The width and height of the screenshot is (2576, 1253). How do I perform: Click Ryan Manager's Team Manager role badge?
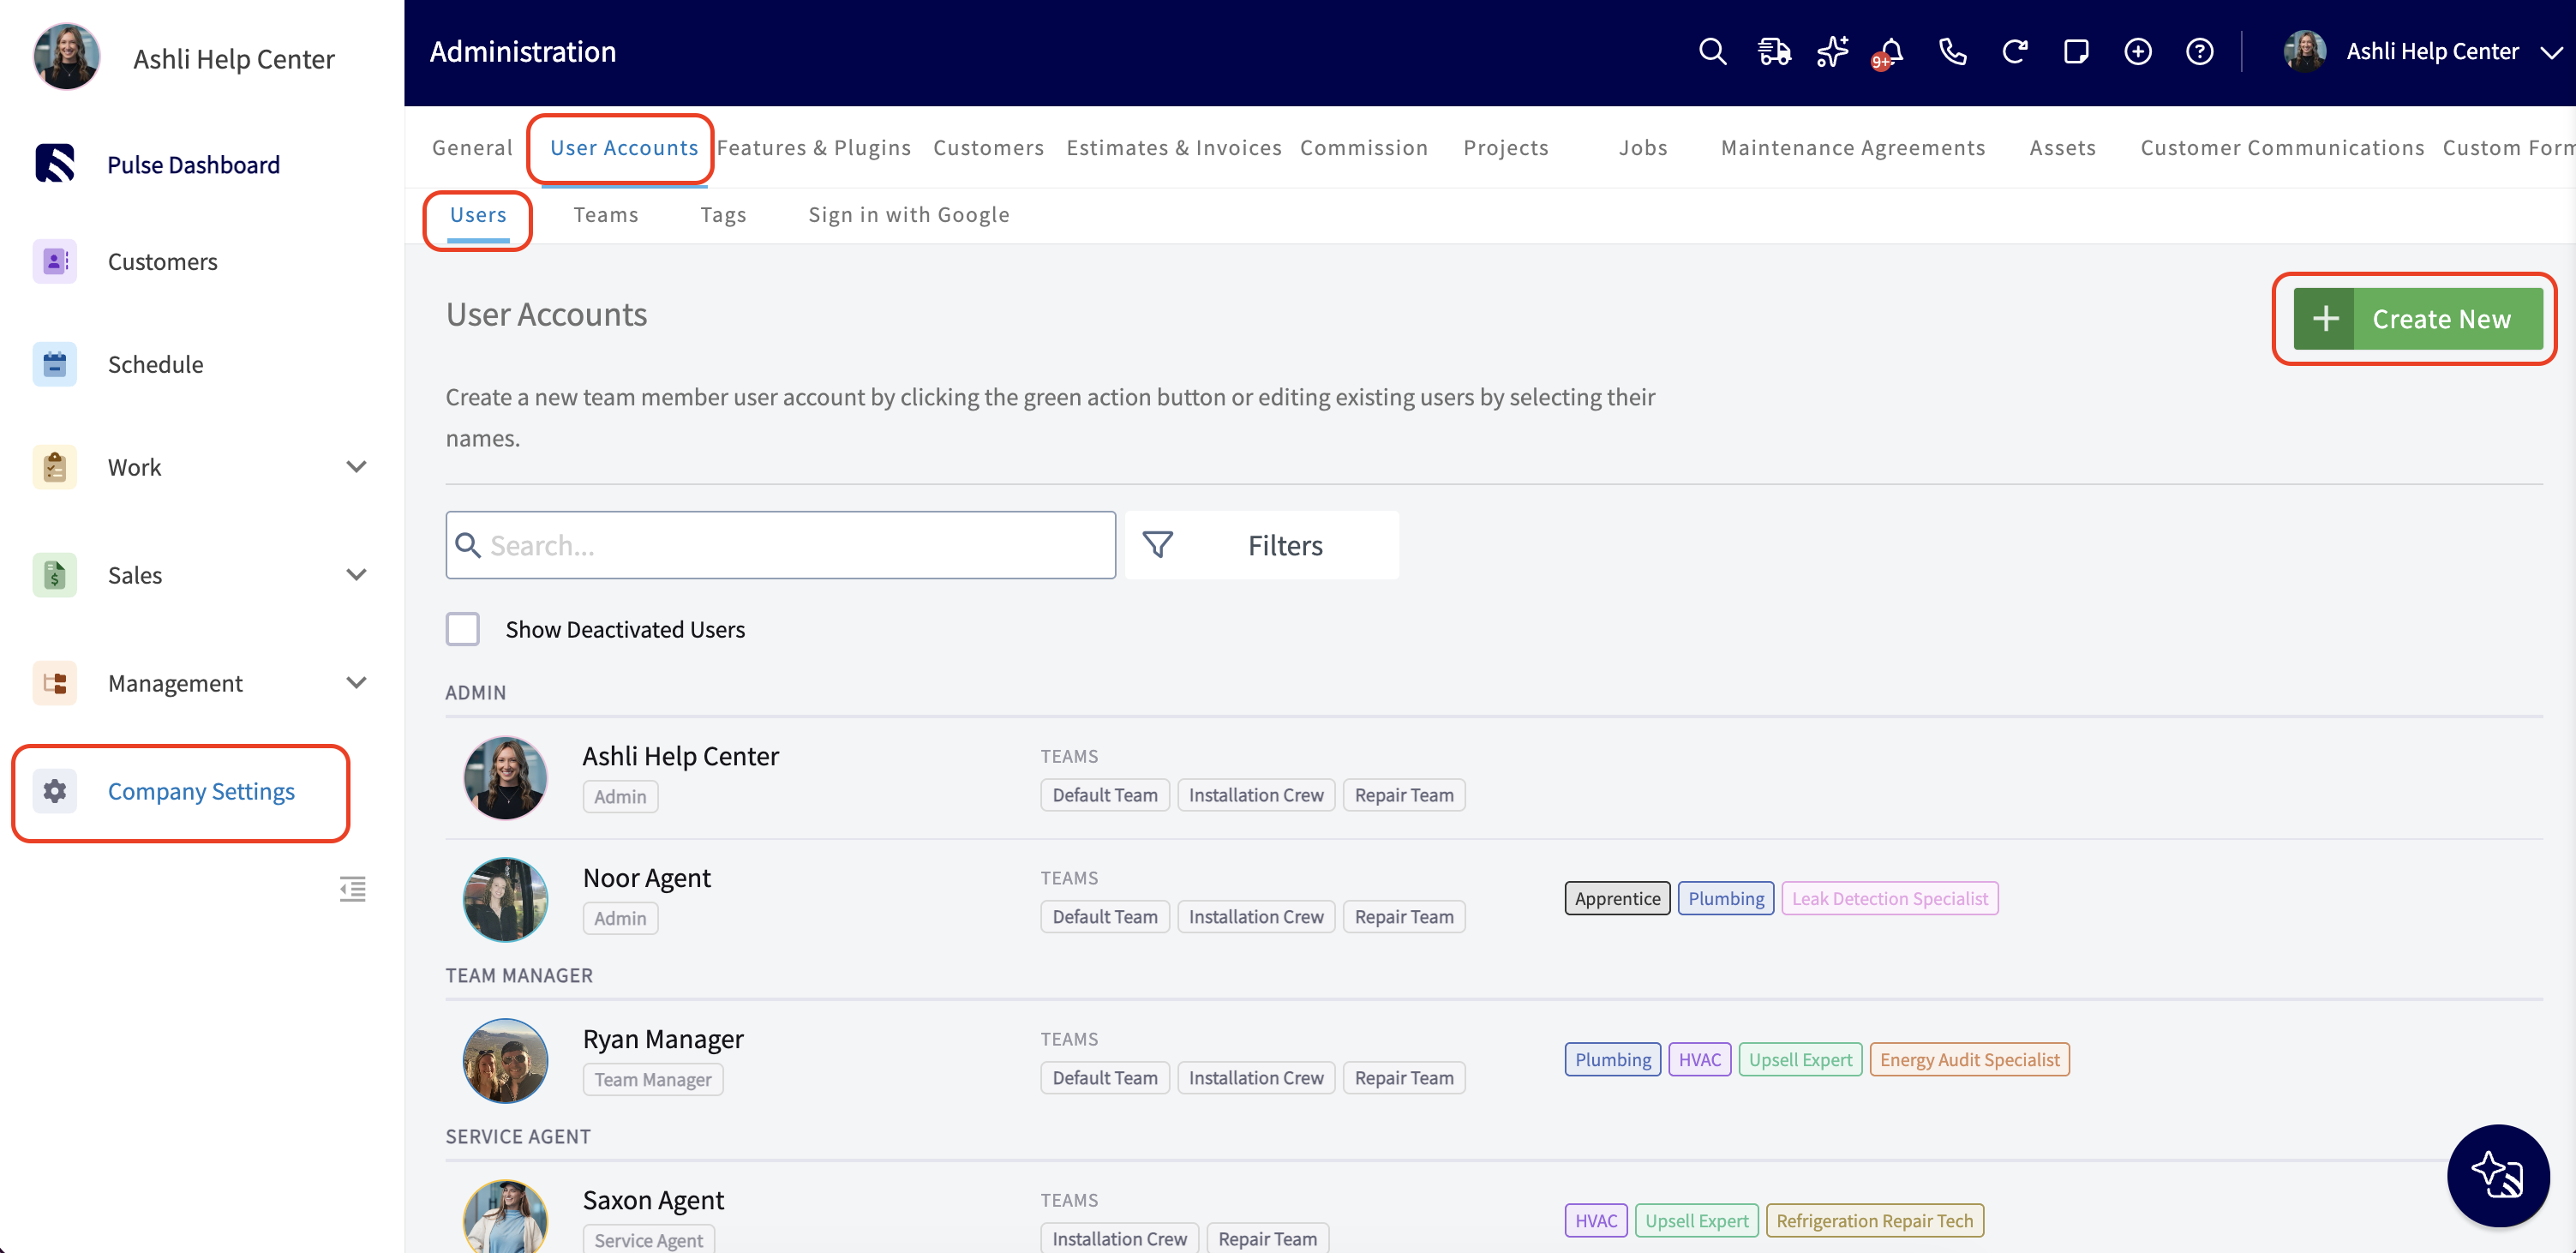tap(653, 1079)
